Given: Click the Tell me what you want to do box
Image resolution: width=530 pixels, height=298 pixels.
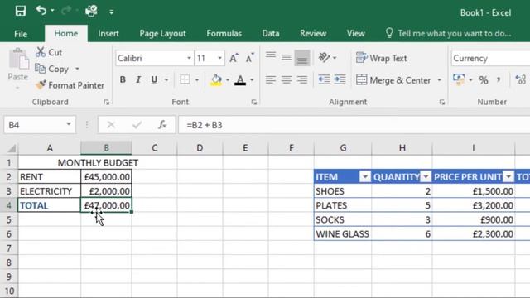Looking at the screenshot, I should [x=448, y=33].
